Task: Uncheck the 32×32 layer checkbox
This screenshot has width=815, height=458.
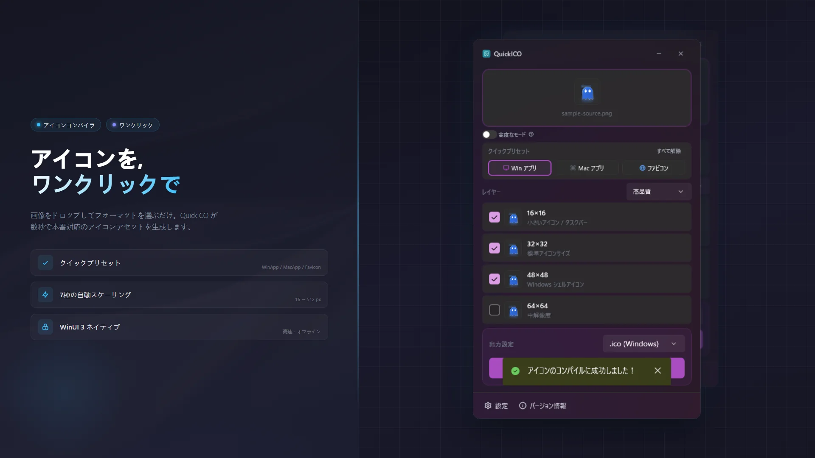Action: [495, 248]
